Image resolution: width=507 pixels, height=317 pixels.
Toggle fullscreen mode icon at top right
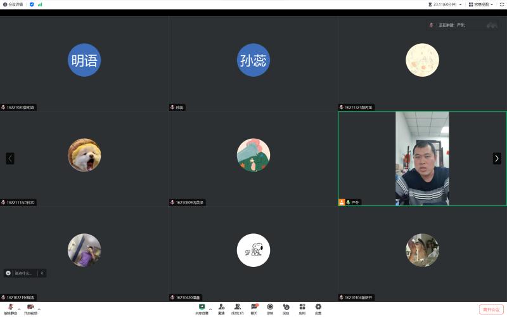pos(501,4)
